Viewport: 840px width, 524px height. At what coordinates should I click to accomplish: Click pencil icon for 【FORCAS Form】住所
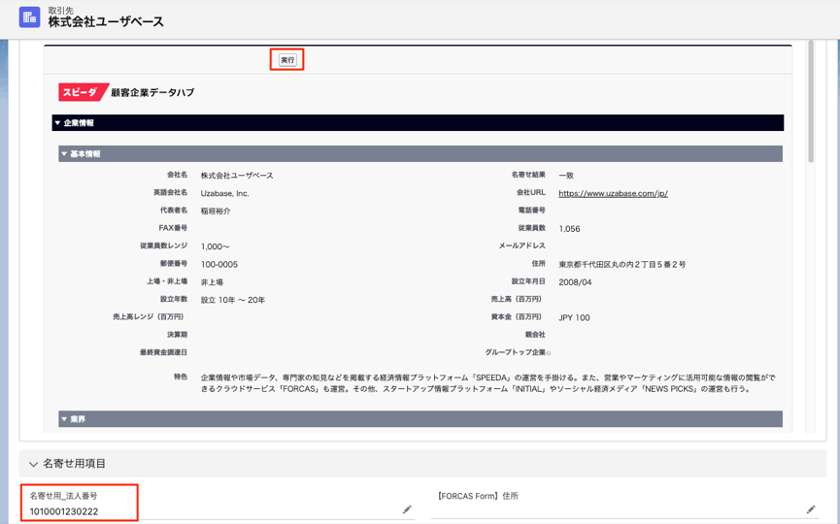811,509
